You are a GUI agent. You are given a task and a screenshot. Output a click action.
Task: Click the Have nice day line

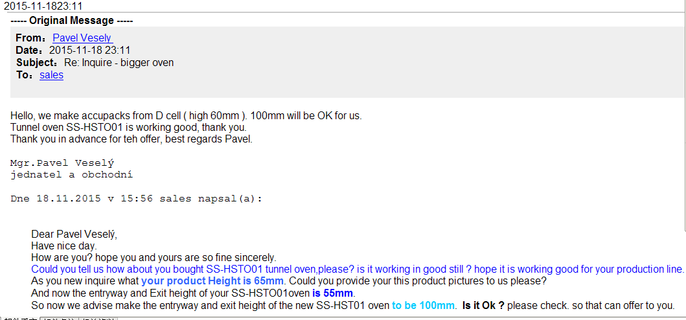(x=63, y=246)
